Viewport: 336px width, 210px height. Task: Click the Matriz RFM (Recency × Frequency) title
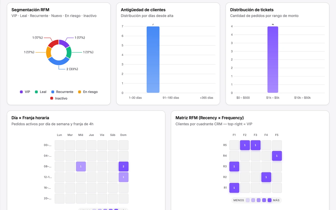209,118
